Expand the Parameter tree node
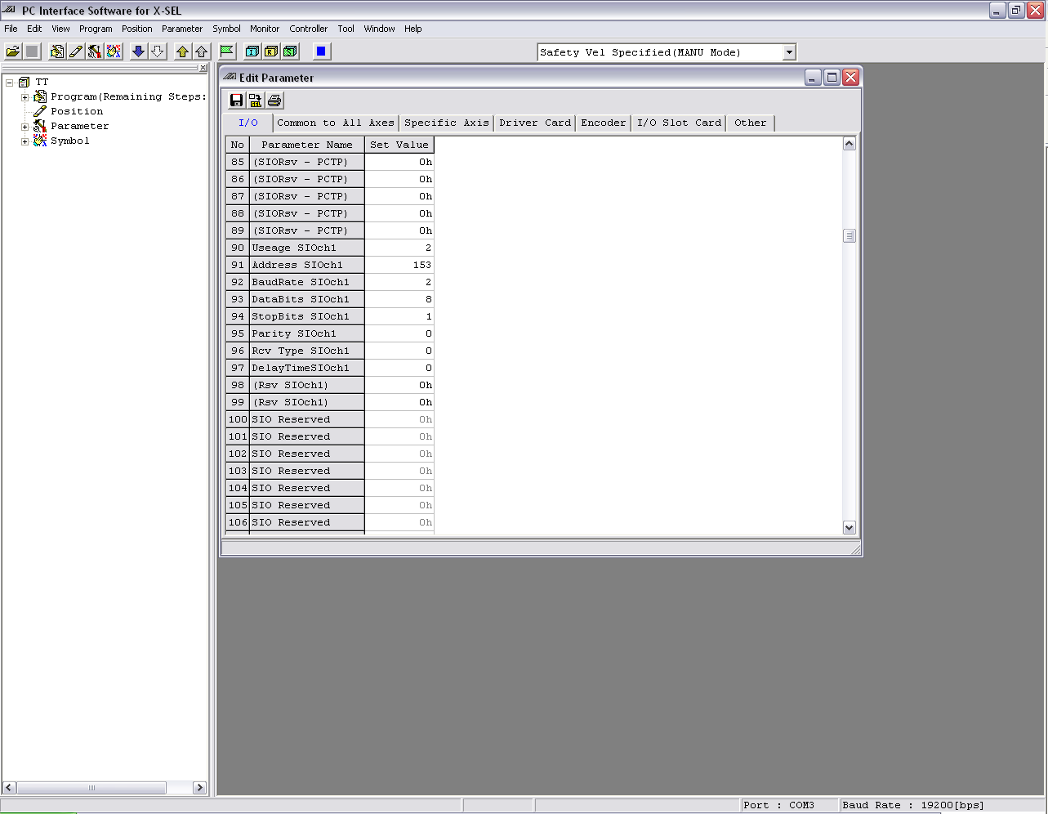The width and height of the screenshot is (1048, 814). 25,127
